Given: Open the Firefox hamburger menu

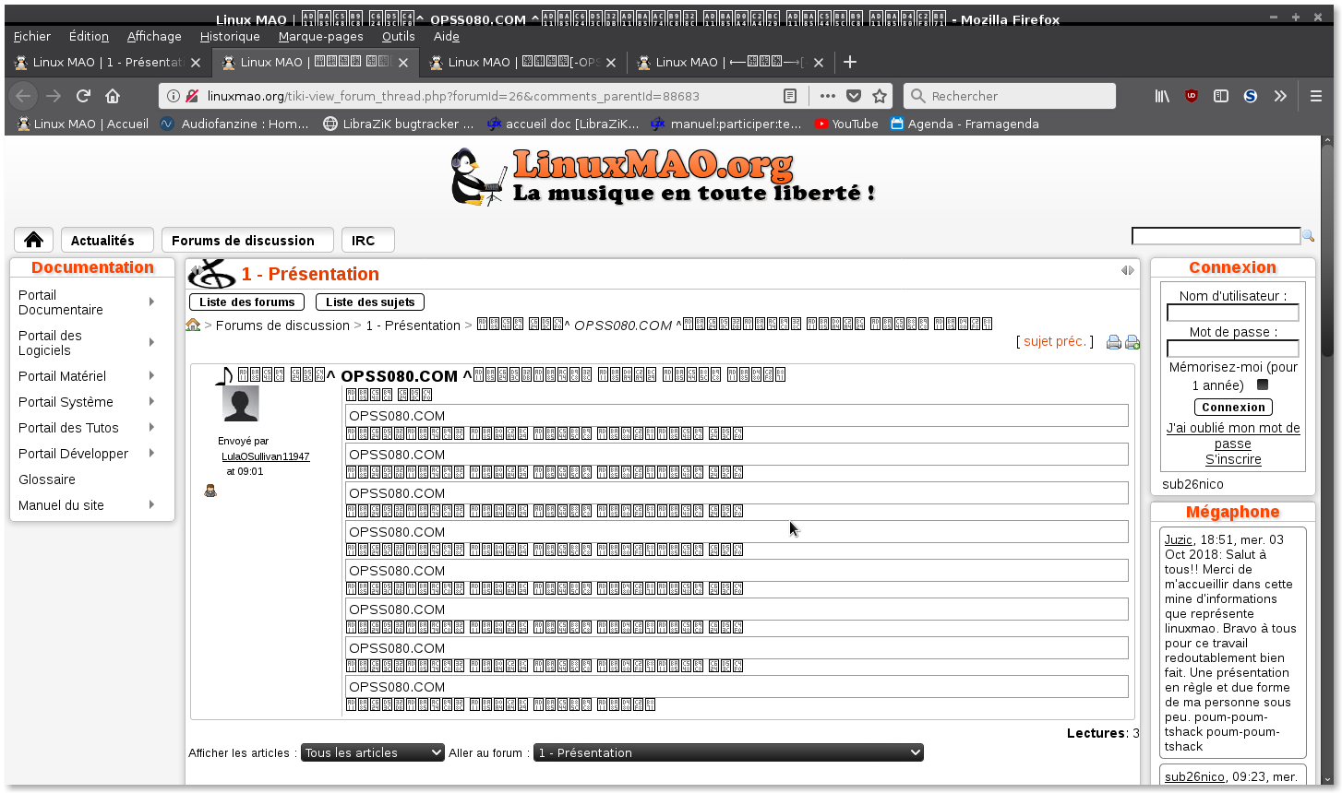Looking at the screenshot, I should click(1316, 96).
